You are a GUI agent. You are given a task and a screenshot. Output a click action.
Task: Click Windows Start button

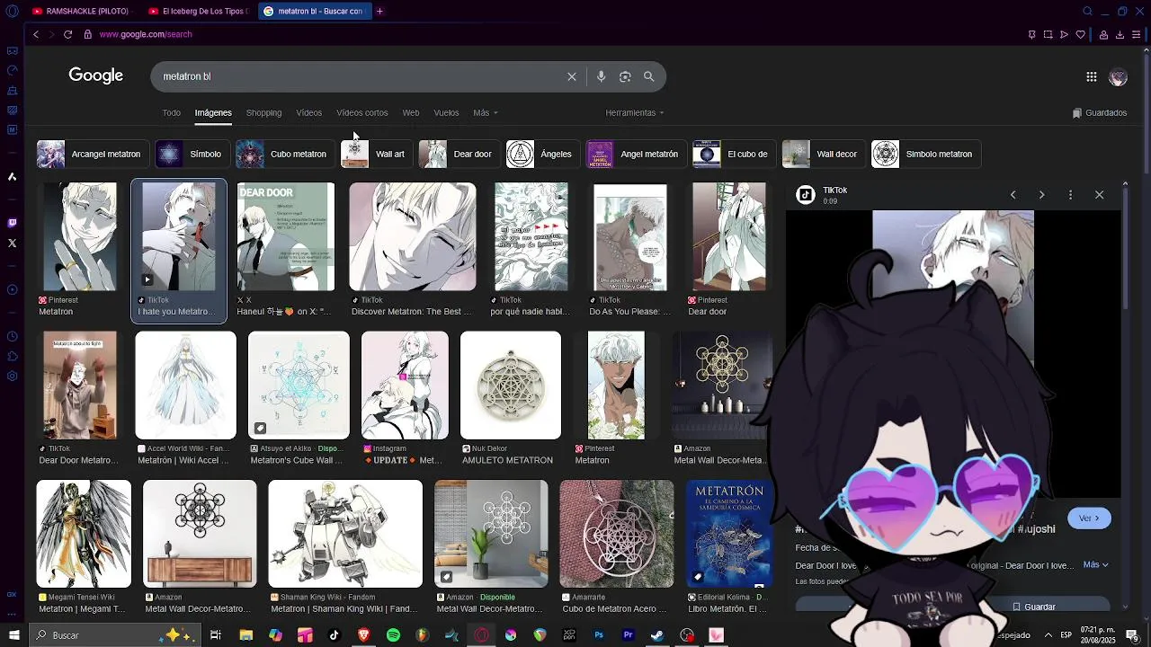(13, 635)
